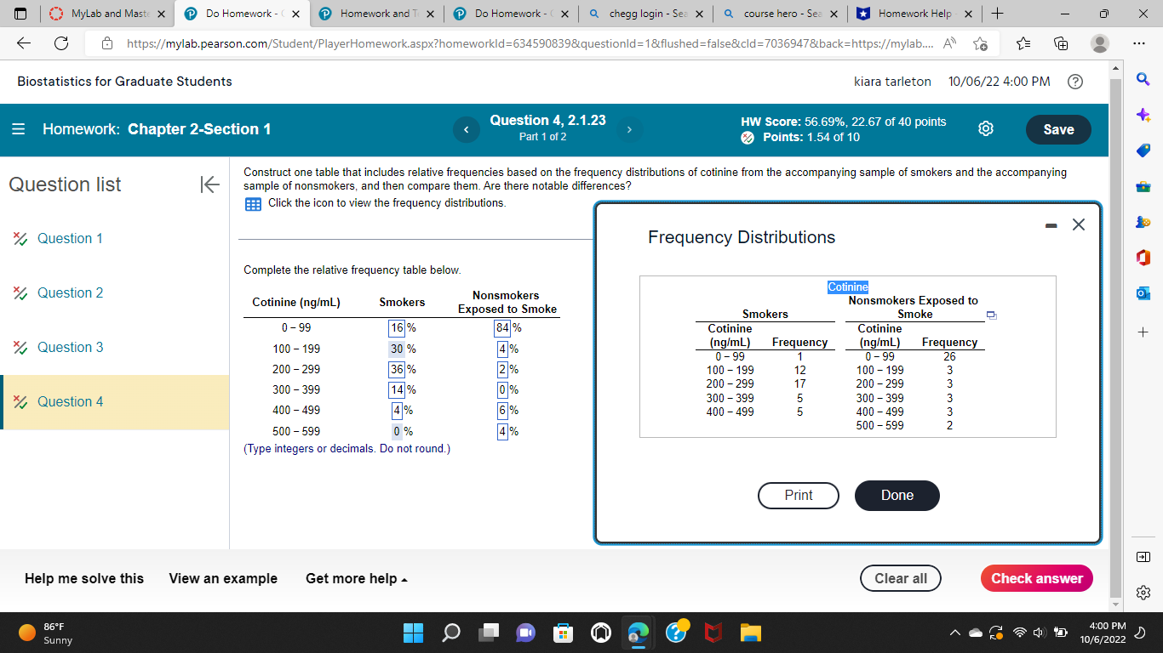Image resolution: width=1163 pixels, height=653 pixels.
Task: Click Nonsmokers 300-399 percent input
Action: pyautogui.click(x=503, y=389)
